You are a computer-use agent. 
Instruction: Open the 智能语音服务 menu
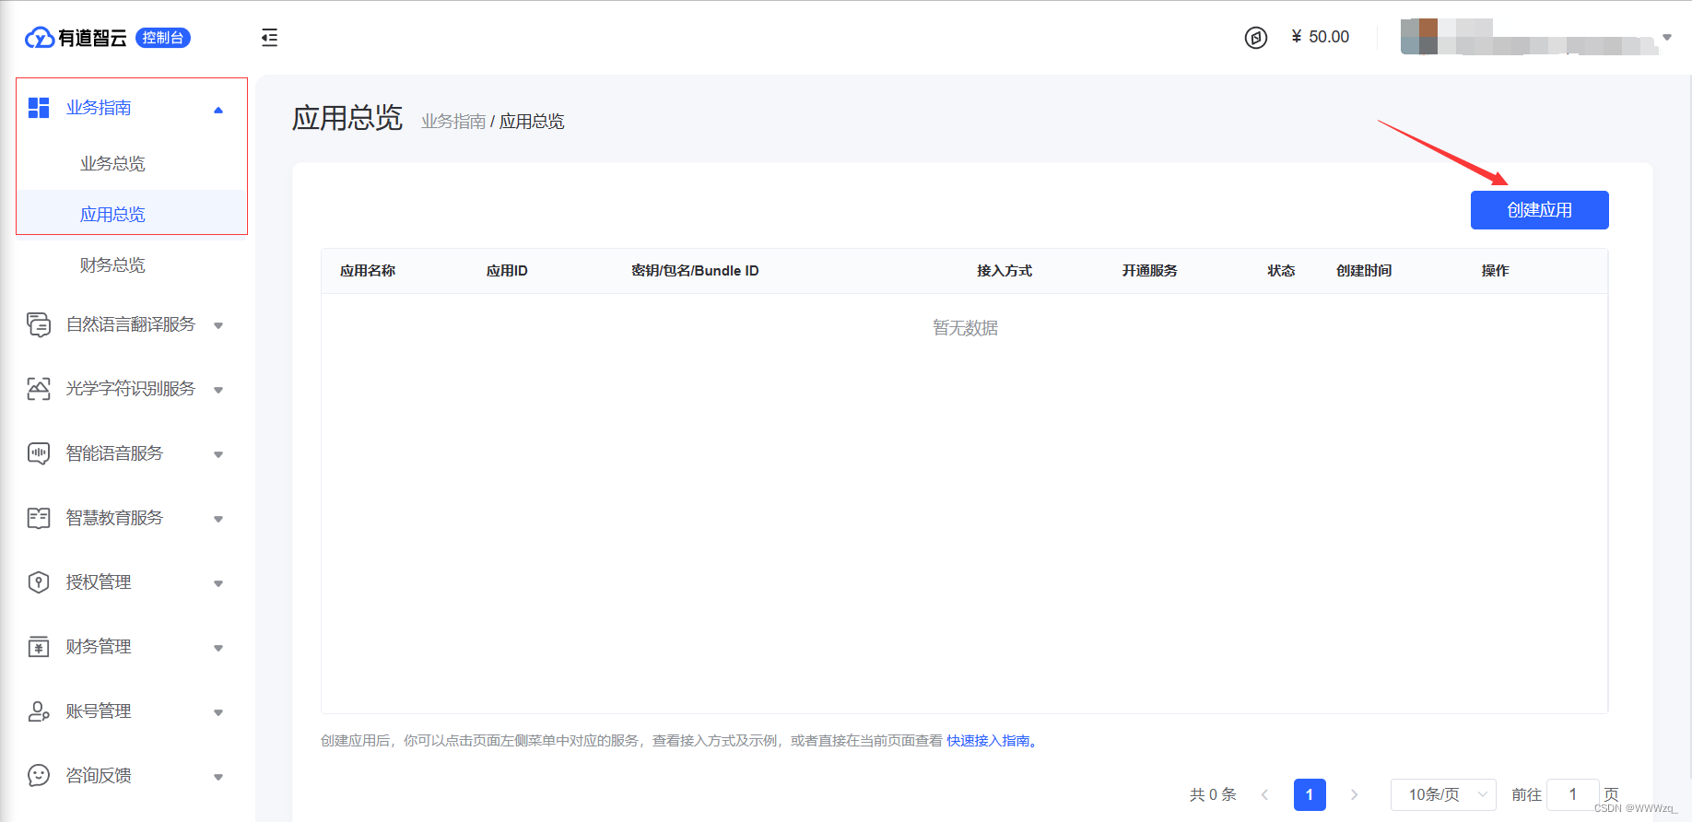coord(114,453)
